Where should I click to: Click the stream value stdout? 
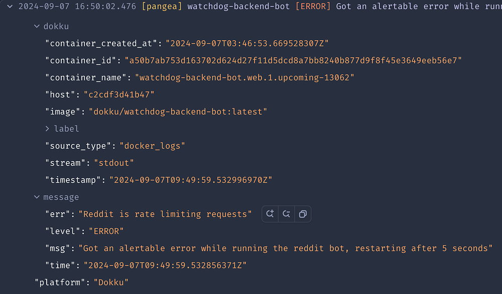pyautogui.click(x=113, y=163)
